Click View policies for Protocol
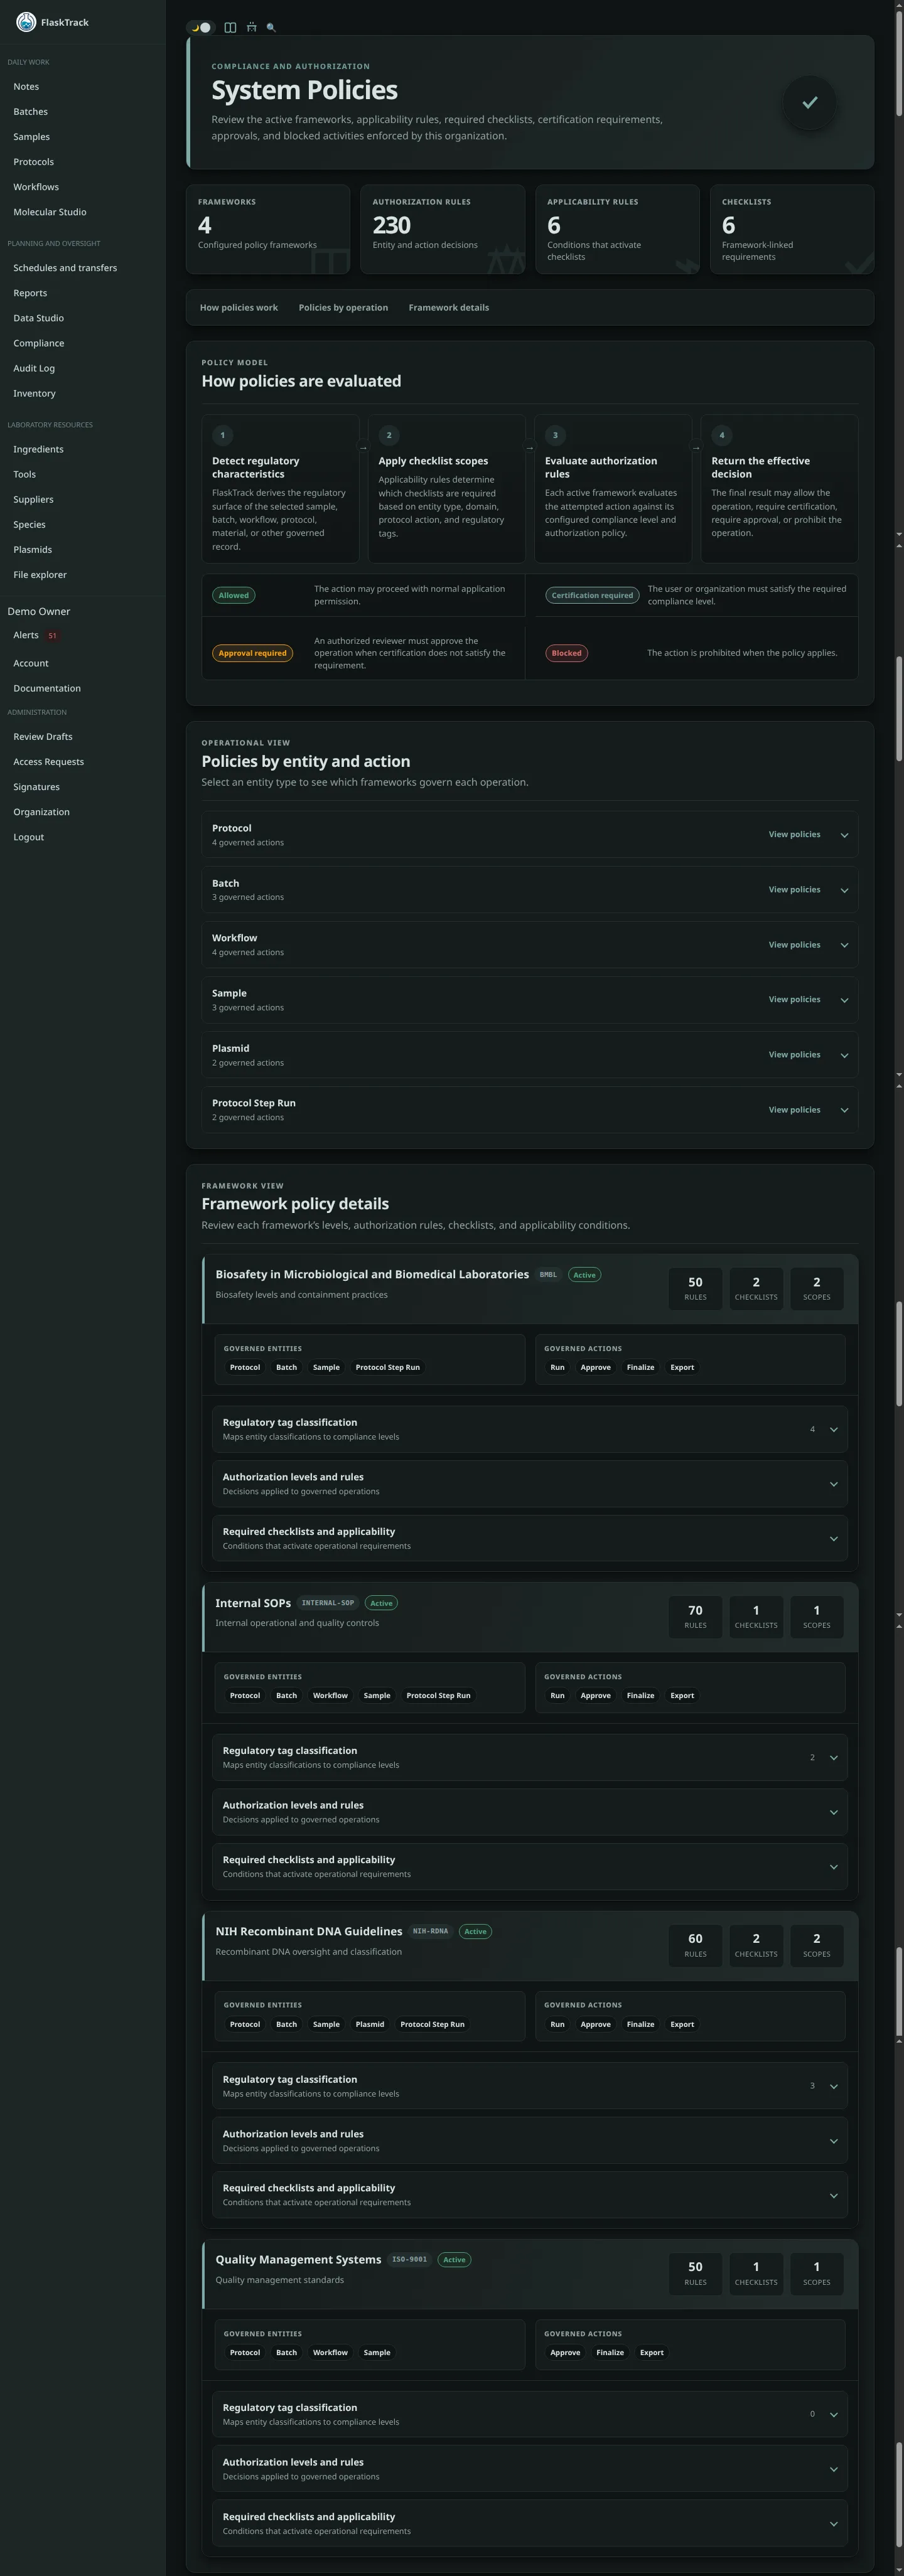This screenshot has width=904, height=2576. [x=794, y=835]
